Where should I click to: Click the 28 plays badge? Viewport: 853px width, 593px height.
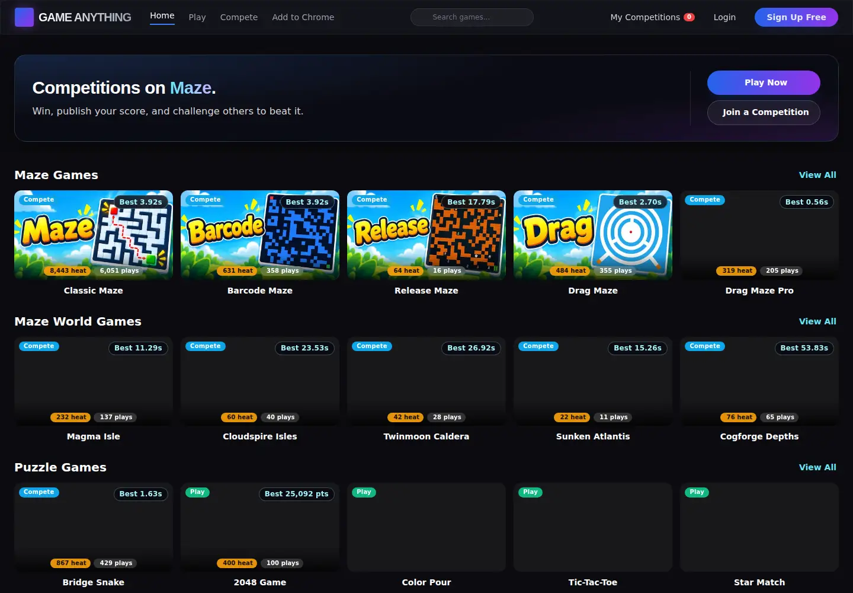pyautogui.click(x=447, y=417)
